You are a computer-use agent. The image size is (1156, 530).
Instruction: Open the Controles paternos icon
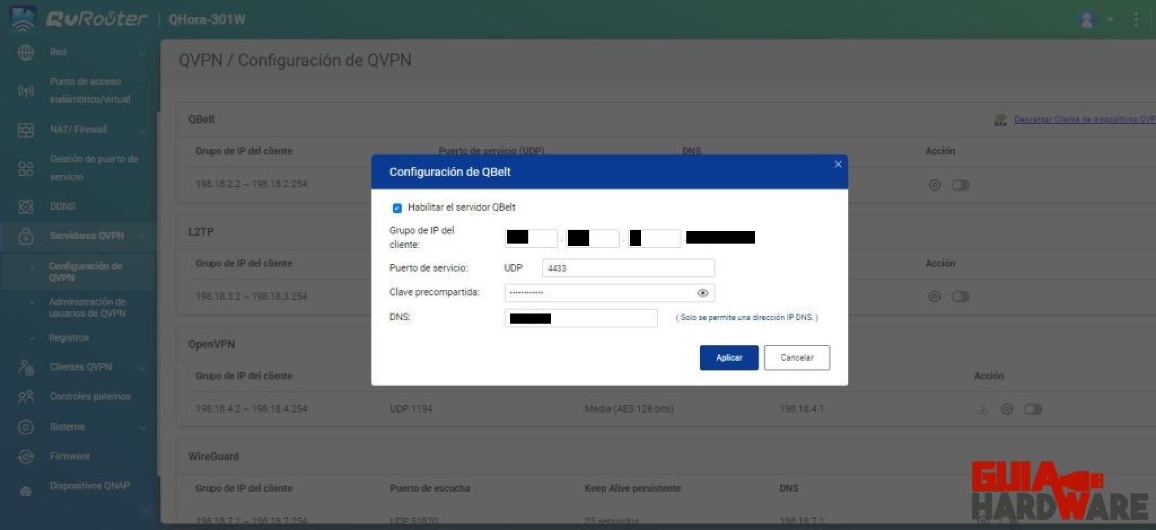(x=25, y=396)
